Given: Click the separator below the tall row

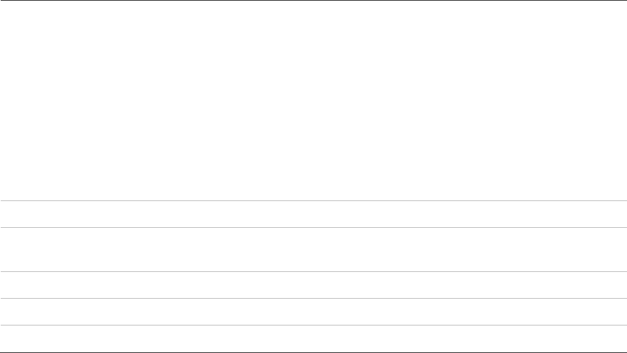Looking at the screenshot, I should click(x=313, y=271).
